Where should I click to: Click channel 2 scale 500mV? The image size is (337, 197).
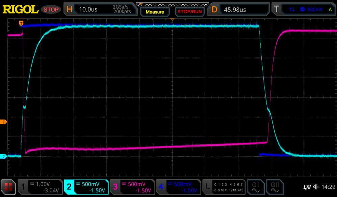click(91, 184)
